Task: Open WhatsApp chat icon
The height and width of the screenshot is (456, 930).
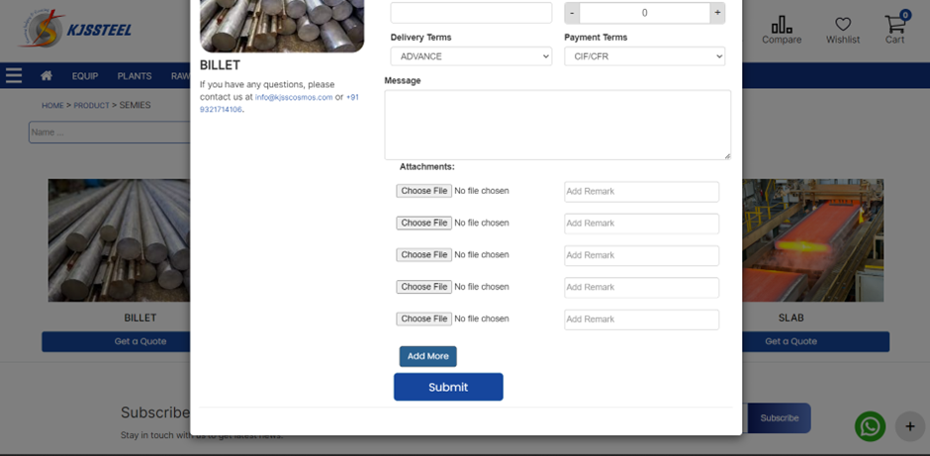Action: tap(870, 426)
